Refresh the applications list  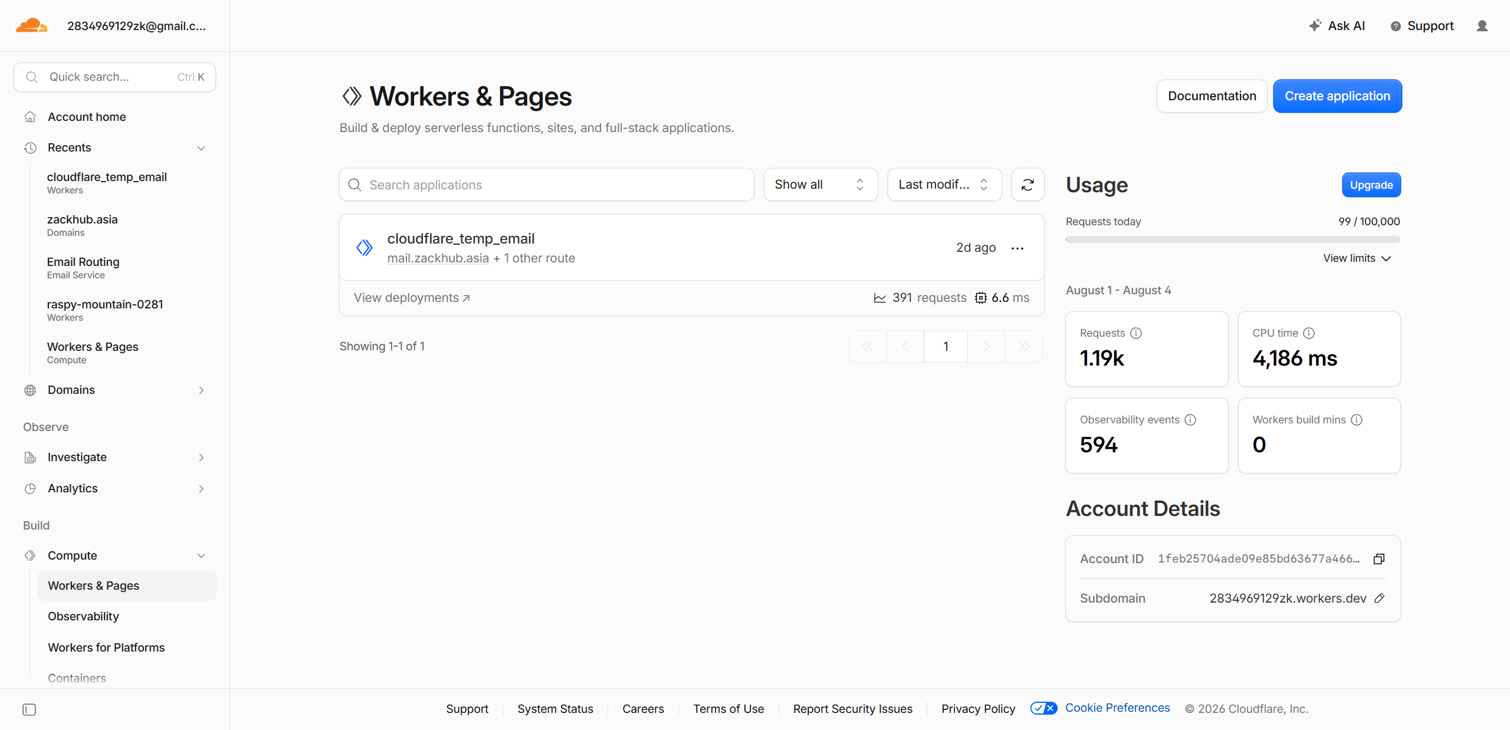click(x=1028, y=185)
